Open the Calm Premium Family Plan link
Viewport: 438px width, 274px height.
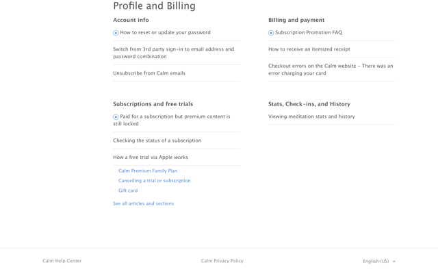(x=148, y=171)
